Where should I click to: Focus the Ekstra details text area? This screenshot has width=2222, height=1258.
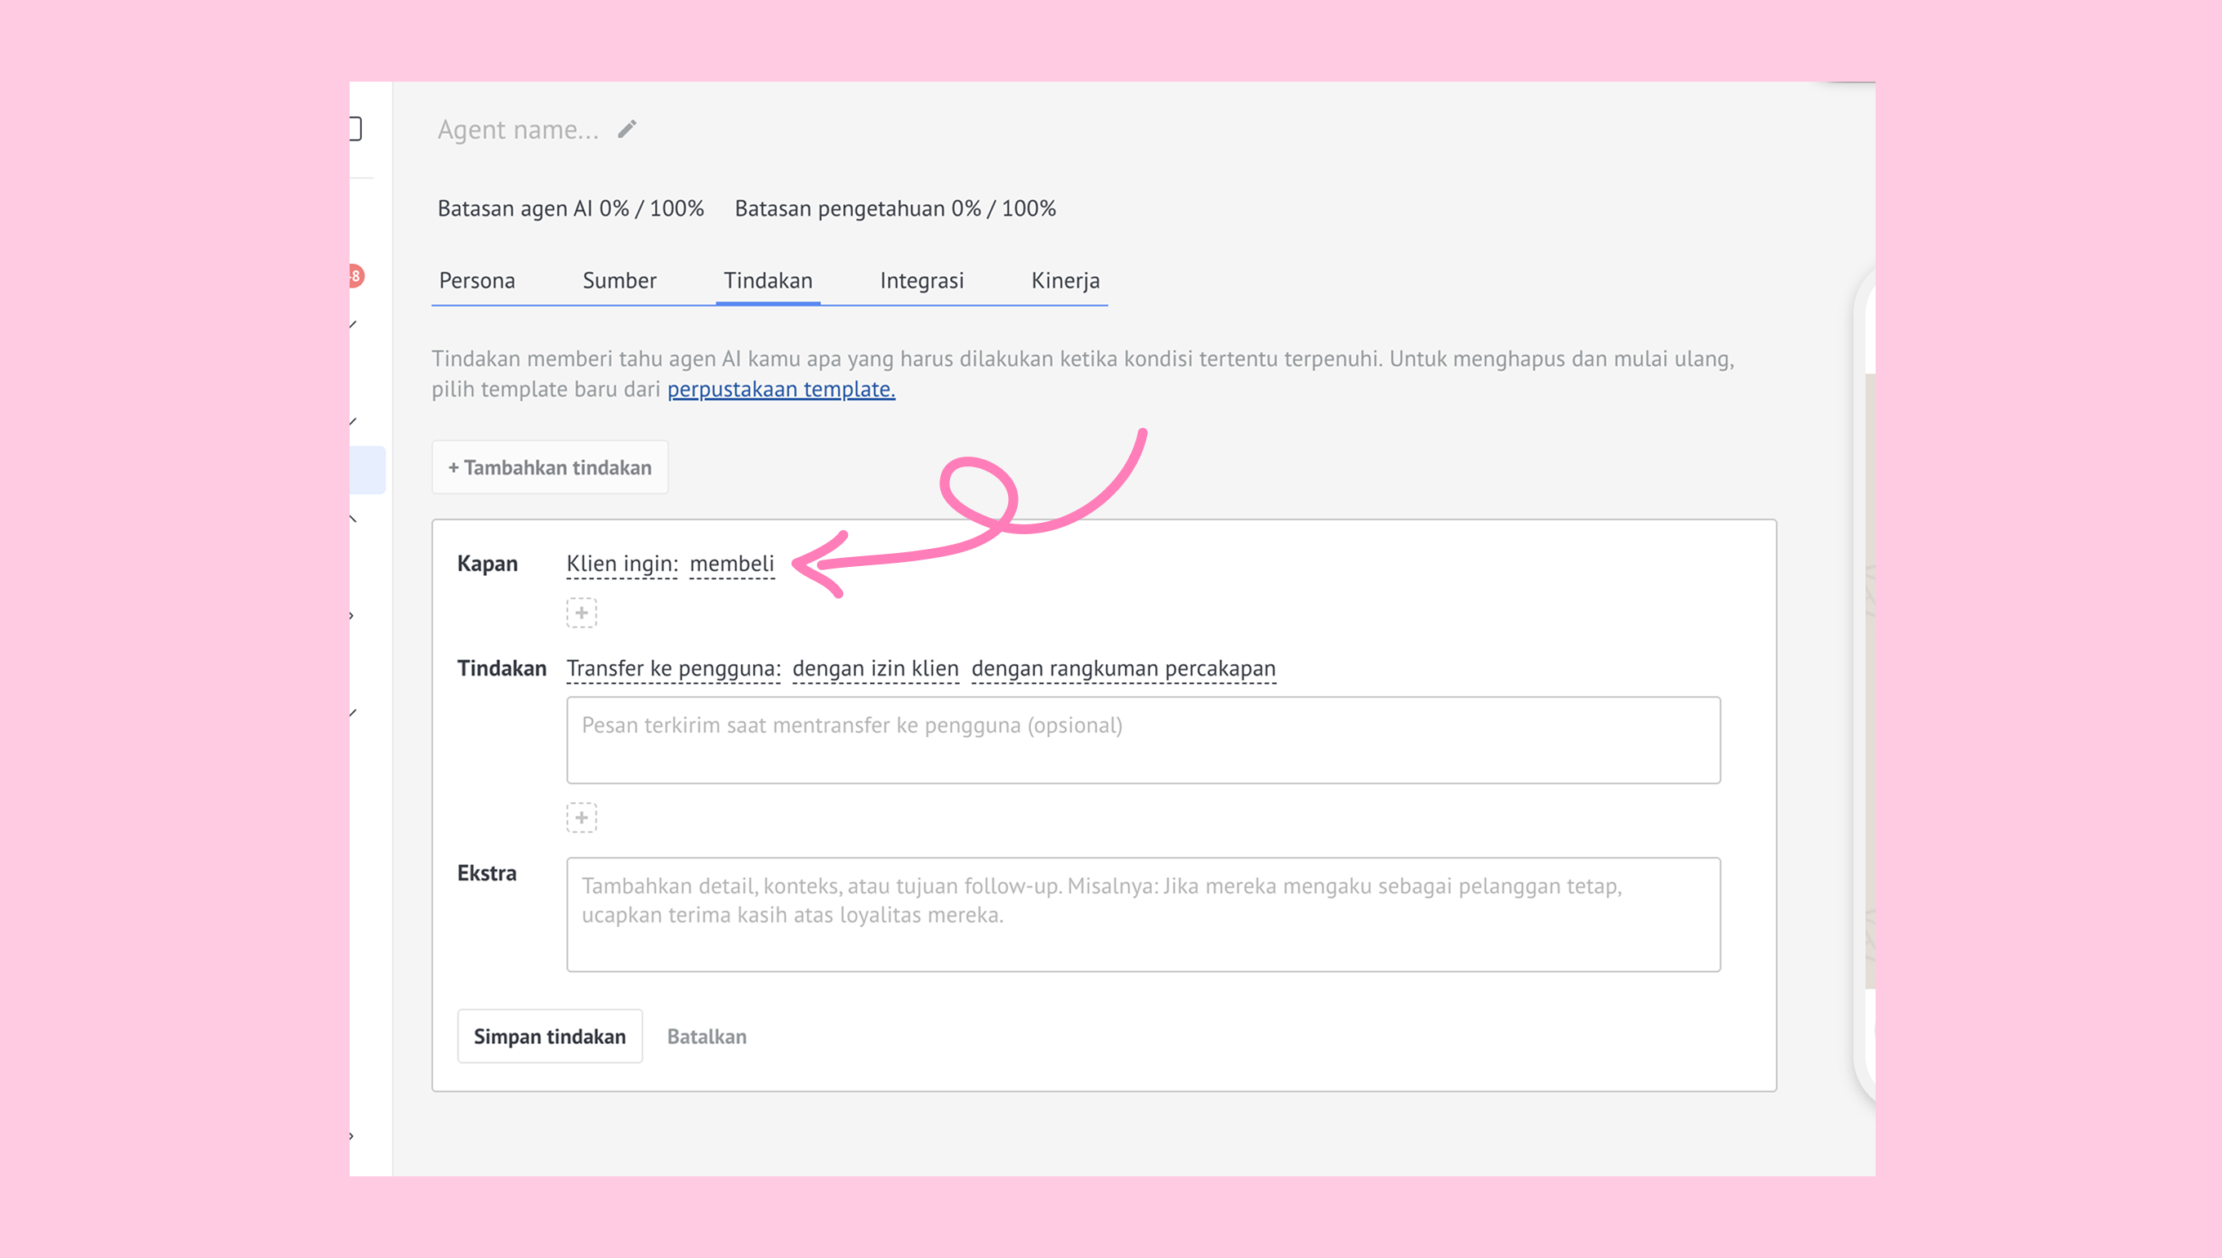(x=1143, y=914)
